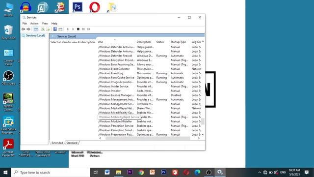Viewport: 314px width, 177px height.
Task: Open Word from the taskbar
Action: pyautogui.click(x=107, y=172)
